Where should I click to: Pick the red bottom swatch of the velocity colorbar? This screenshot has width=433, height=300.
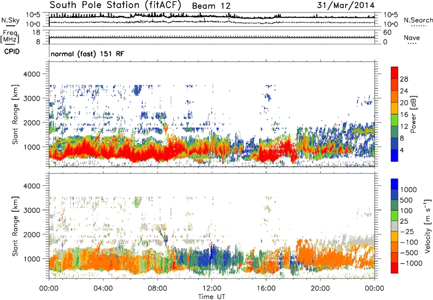click(395, 268)
